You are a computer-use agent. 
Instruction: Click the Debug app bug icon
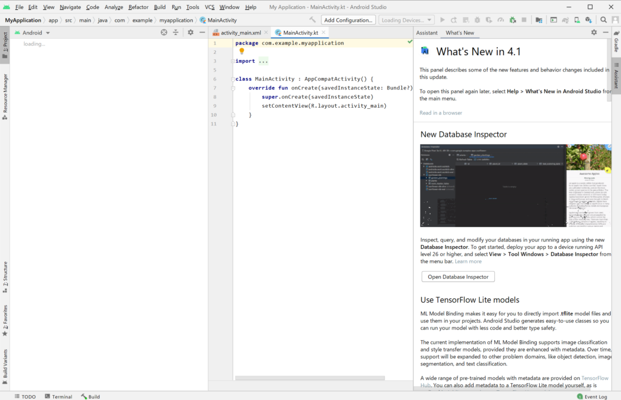pyautogui.click(x=477, y=20)
